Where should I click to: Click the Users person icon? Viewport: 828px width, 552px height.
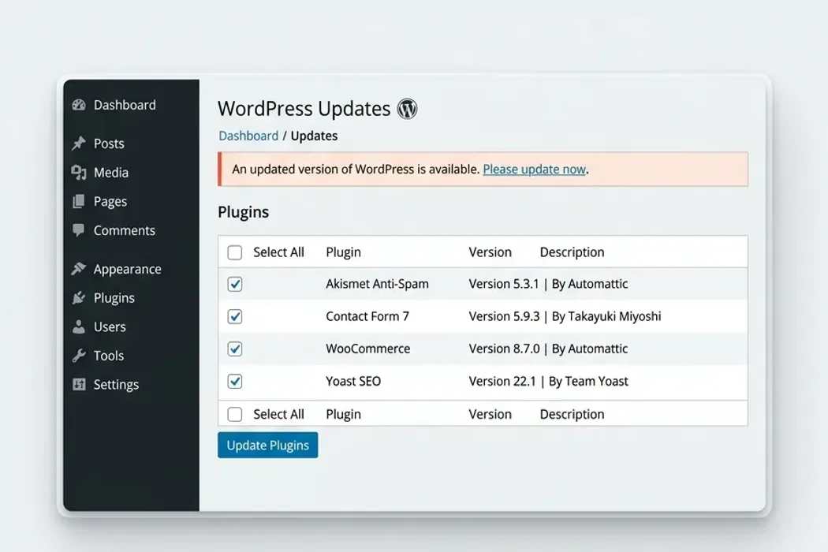pyautogui.click(x=79, y=327)
